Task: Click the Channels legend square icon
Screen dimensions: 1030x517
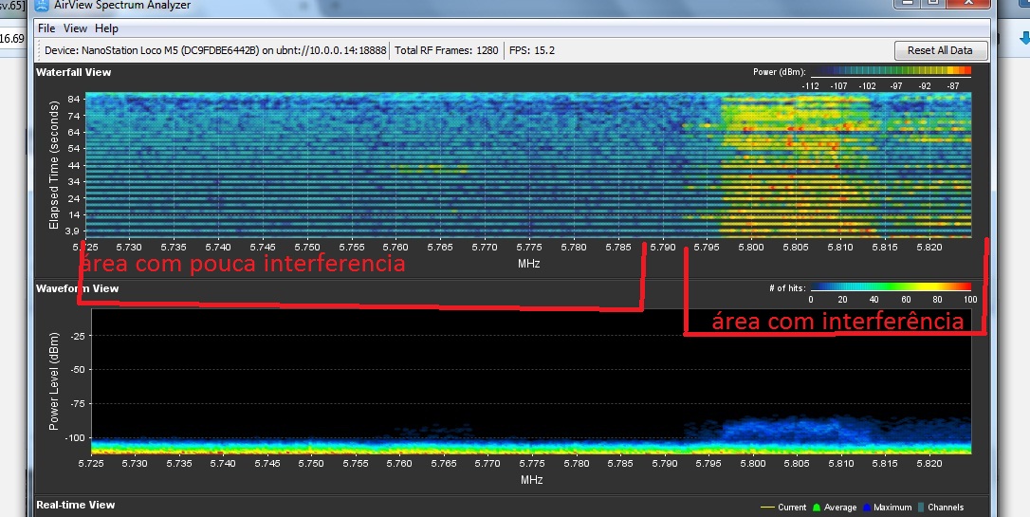Action: pyautogui.click(x=921, y=508)
